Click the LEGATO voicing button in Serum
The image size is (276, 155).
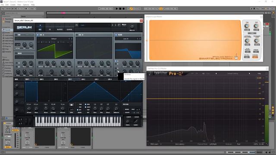(x=127, y=112)
